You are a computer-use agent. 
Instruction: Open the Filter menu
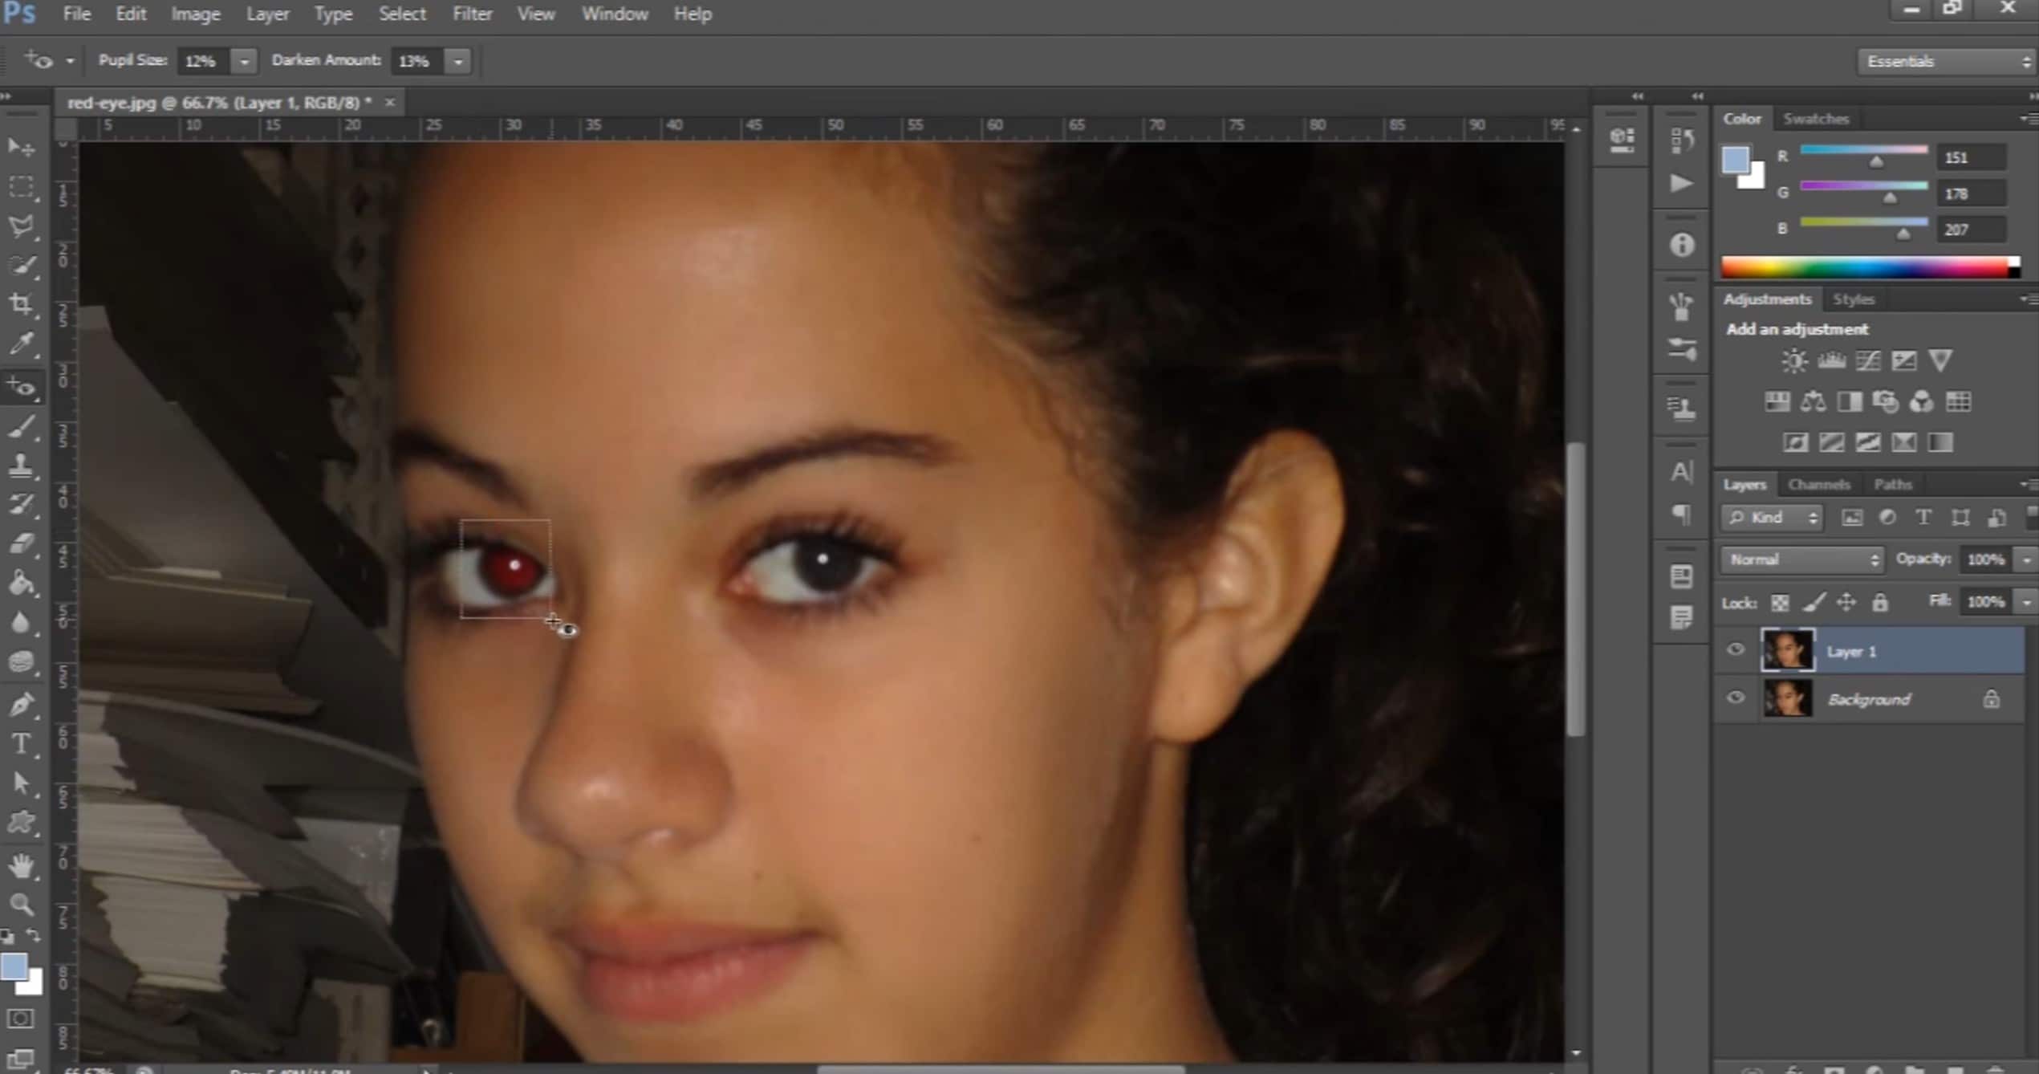coord(472,14)
